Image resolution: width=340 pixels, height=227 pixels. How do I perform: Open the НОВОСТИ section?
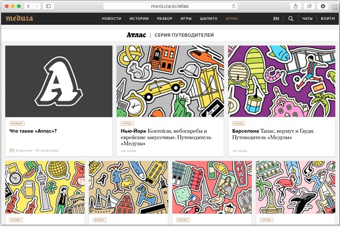111,19
